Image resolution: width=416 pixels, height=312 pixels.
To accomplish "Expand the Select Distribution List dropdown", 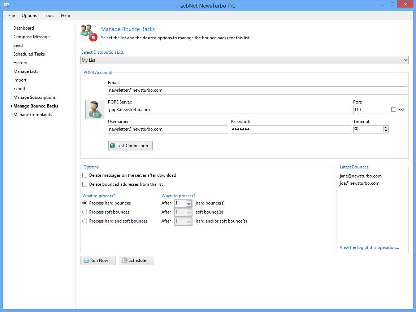I will (406, 60).
